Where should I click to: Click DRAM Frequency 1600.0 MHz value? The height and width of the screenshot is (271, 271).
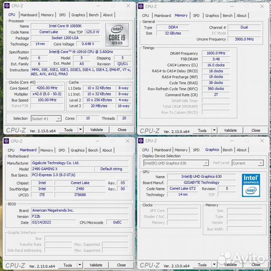[x=216, y=53]
